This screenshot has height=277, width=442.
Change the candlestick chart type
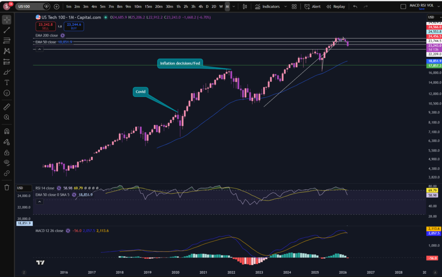[x=245, y=6]
